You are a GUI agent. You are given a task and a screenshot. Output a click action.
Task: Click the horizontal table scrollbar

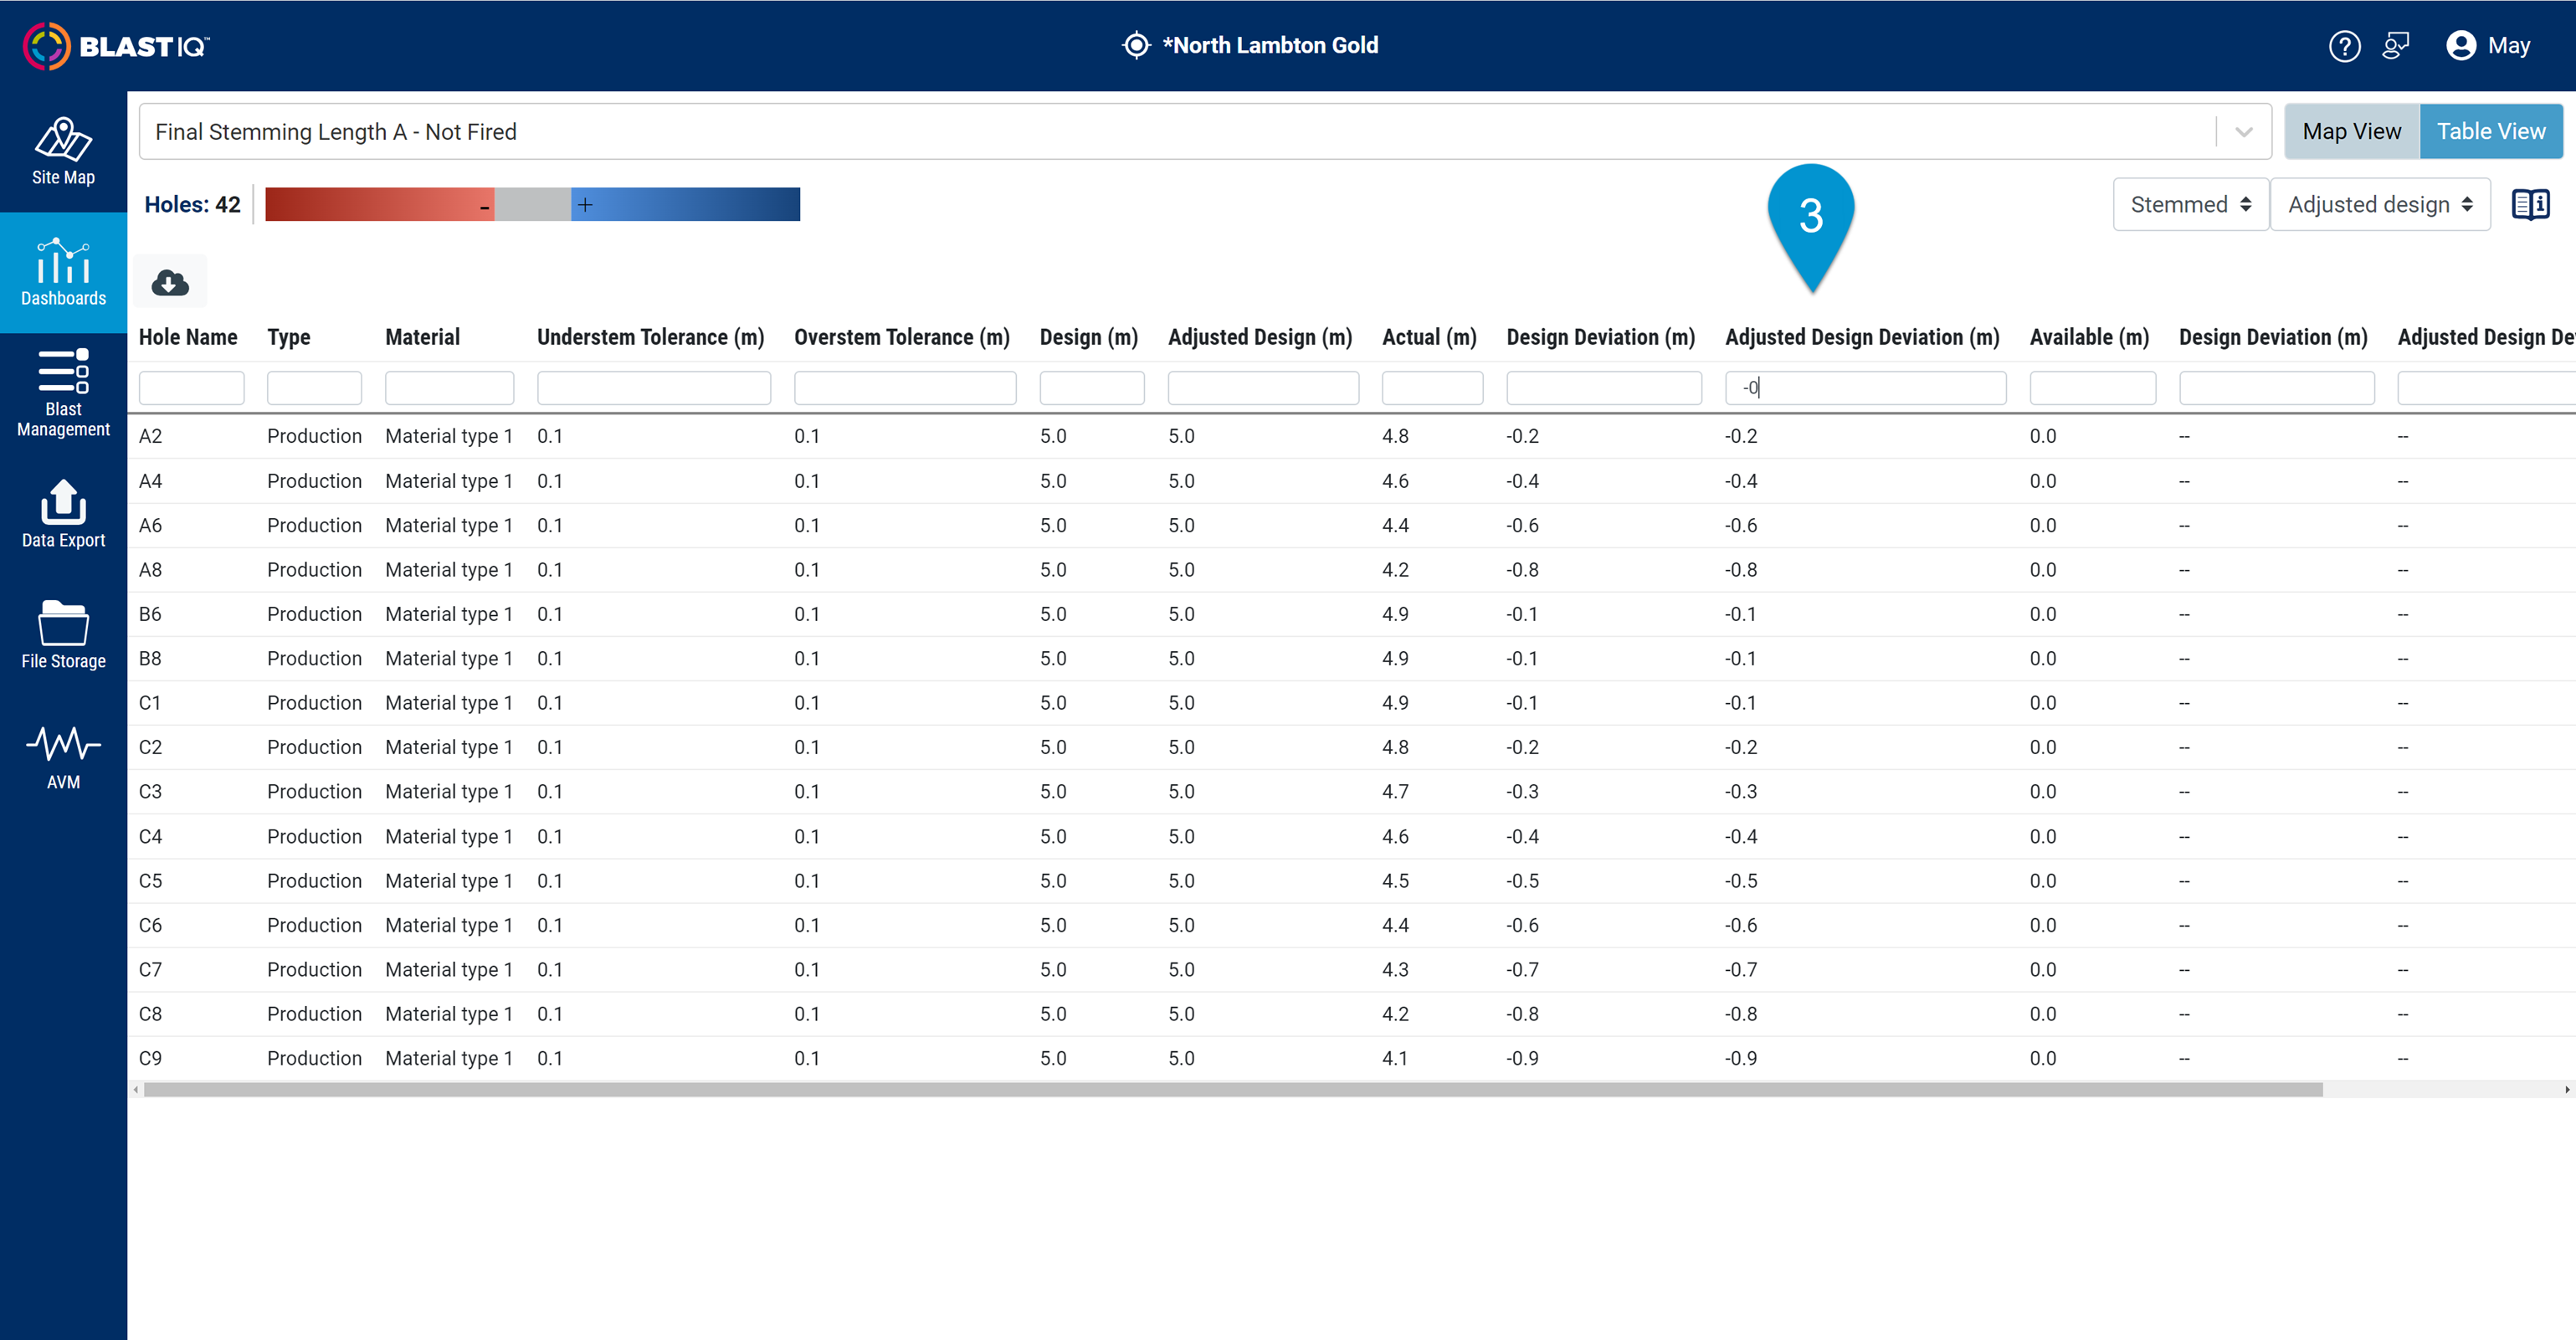pyautogui.click(x=1232, y=1089)
